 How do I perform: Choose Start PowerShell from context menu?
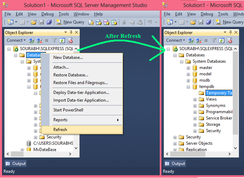[x=82, y=110]
